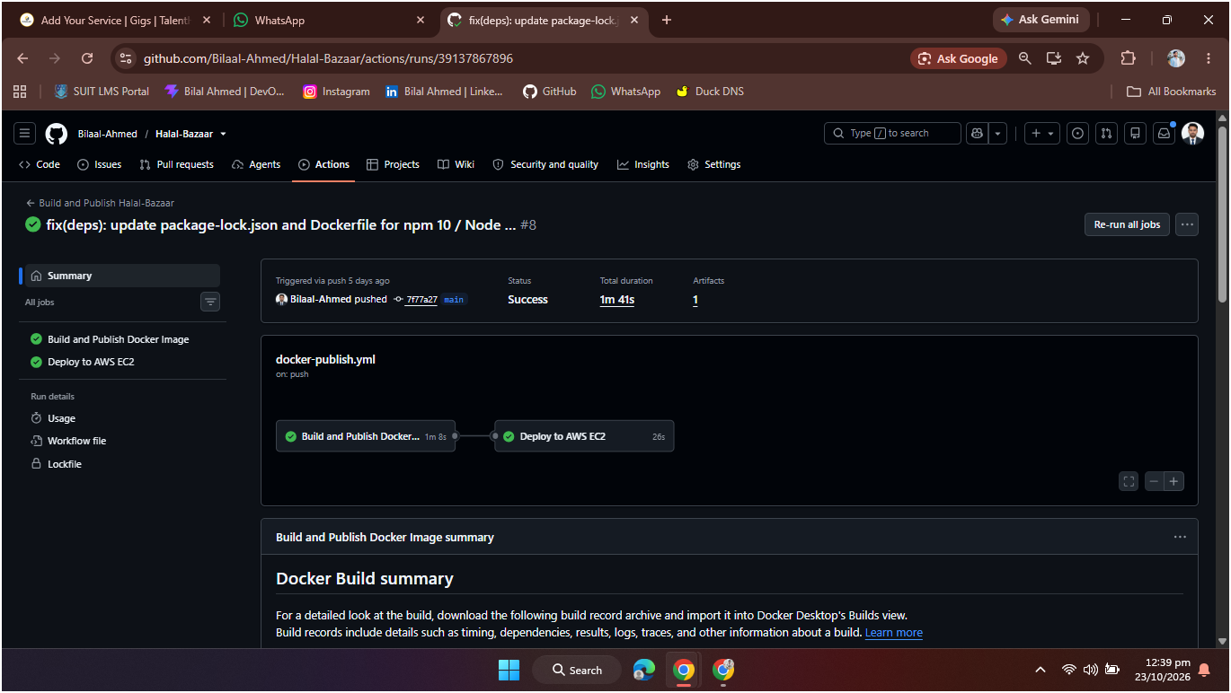Open Chrome extensions puzzle icon

(x=1128, y=58)
